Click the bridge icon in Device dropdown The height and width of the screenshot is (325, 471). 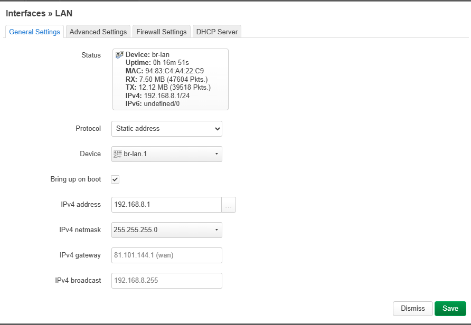(x=117, y=154)
